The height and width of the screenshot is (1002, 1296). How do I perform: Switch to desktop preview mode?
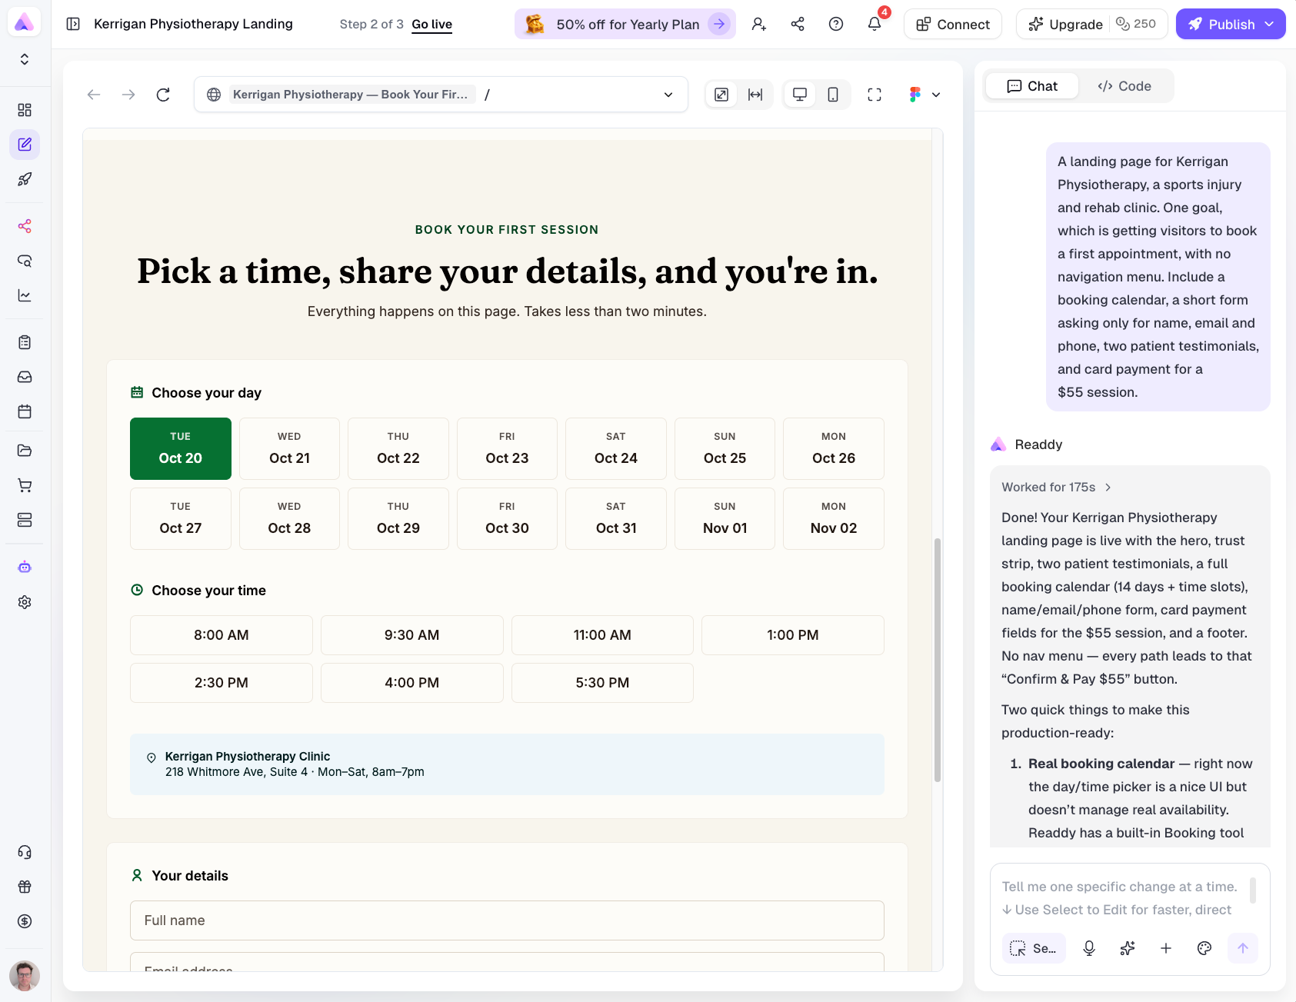tap(800, 95)
